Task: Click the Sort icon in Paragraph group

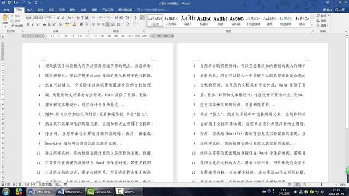Action: click(x=136, y=17)
